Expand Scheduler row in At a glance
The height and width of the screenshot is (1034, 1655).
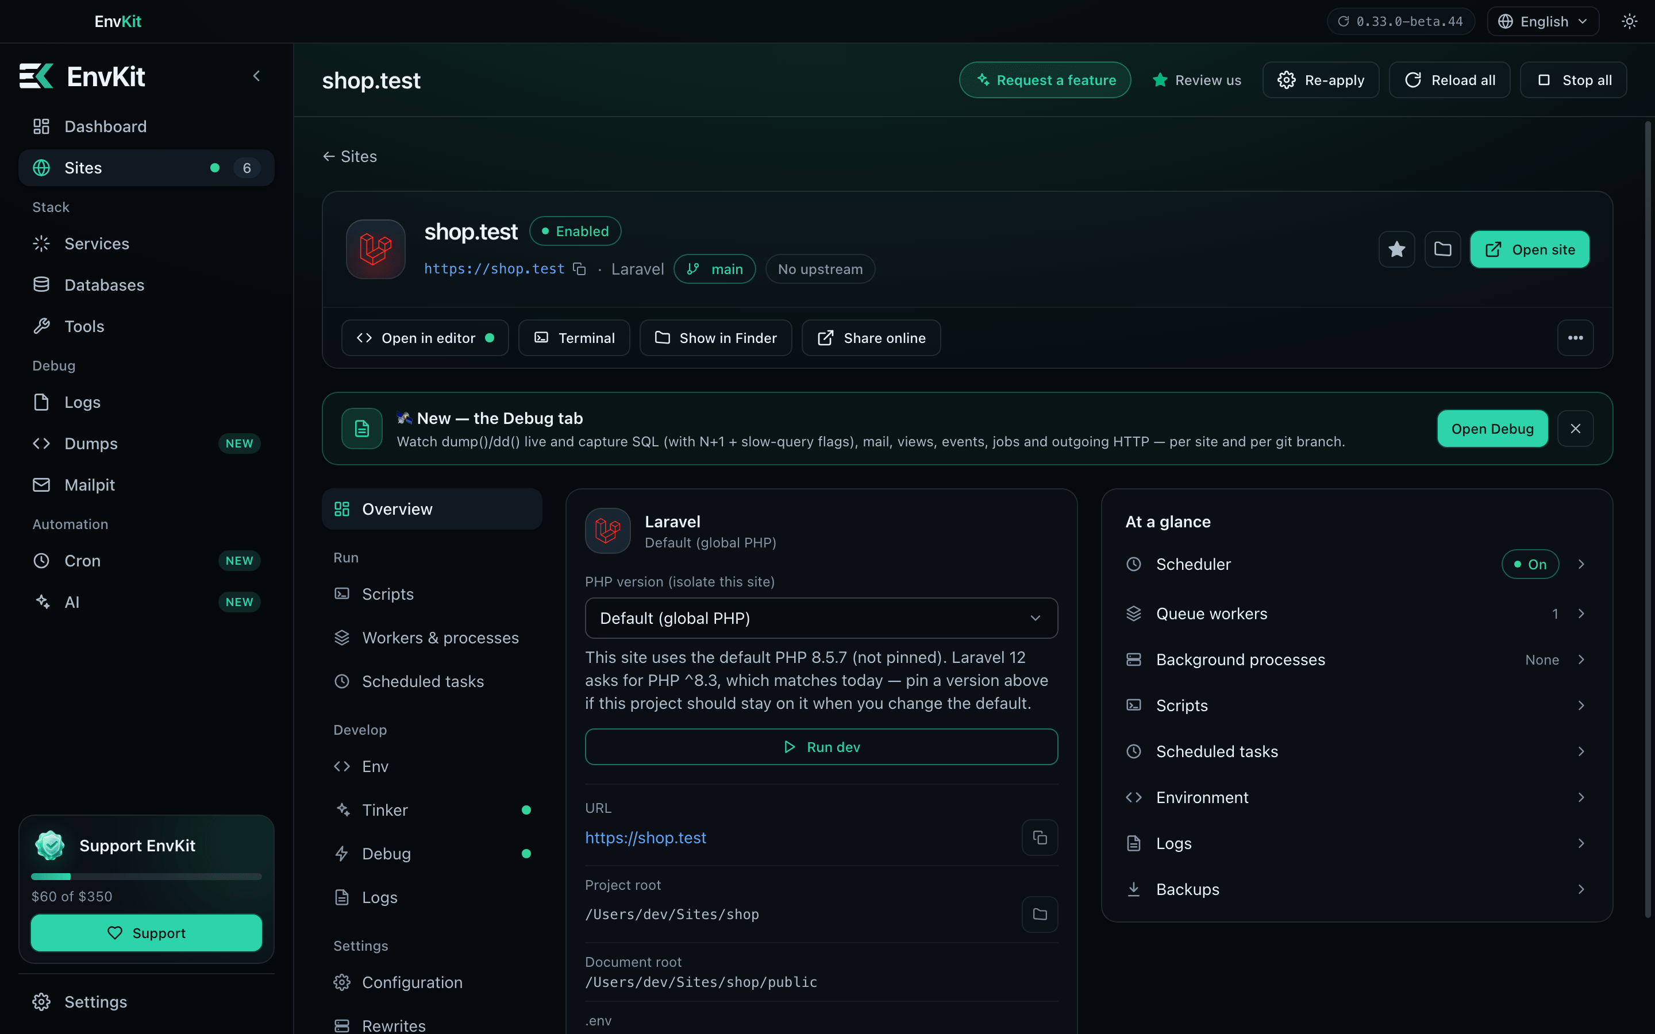[x=1356, y=564]
